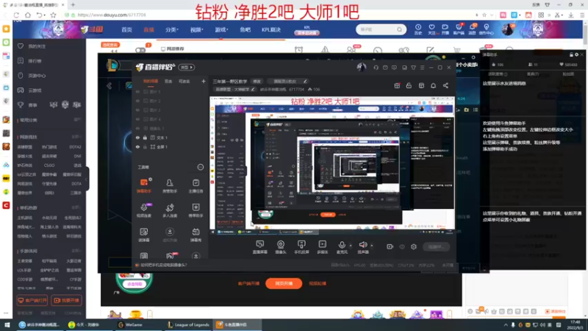Open the 房管助手 tool
Viewport: 588px width, 331px height.
tap(170, 186)
